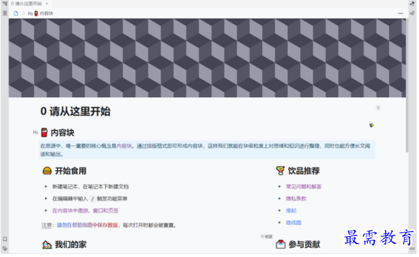Click the inline code slash in list
Viewport: 419px width, 257px height.
pos(92,199)
